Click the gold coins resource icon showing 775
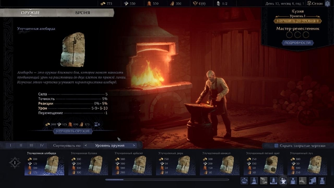This screenshot has width=334, height=188. (x=103, y=3)
